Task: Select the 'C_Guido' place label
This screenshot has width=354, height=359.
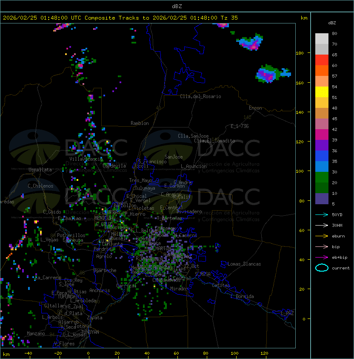Action: coord(52,212)
